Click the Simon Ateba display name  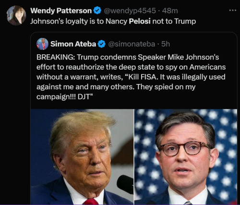click(x=73, y=44)
